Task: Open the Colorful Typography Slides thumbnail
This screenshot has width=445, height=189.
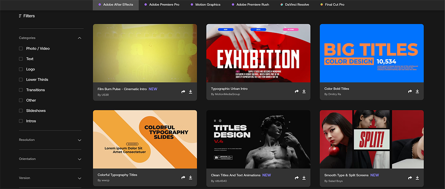Action: 145,139
